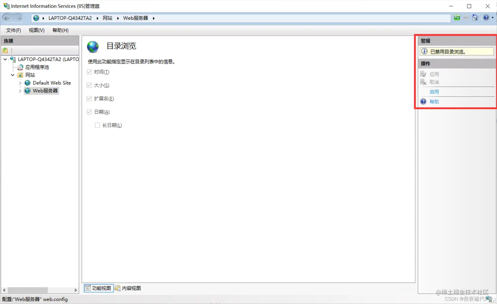Screen dimensions: 497x304
Task: Click the 帮助 link in the Actions pane
Action: point(434,102)
